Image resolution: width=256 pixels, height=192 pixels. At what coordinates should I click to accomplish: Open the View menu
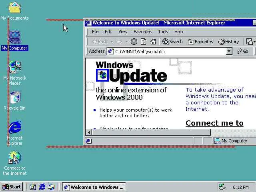tap(123, 32)
